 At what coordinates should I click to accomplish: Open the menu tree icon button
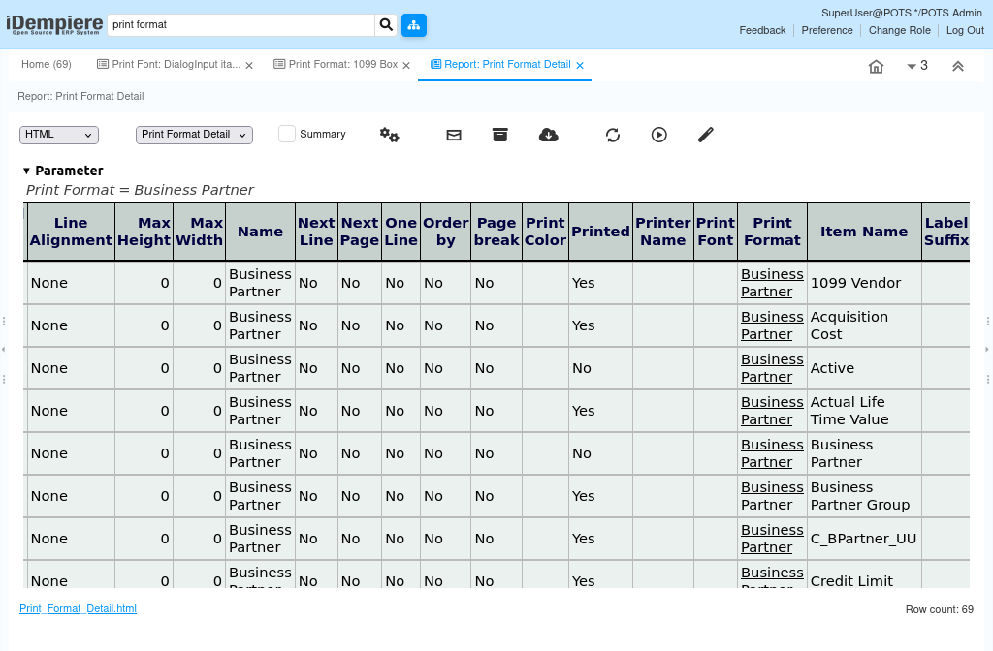(x=413, y=24)
